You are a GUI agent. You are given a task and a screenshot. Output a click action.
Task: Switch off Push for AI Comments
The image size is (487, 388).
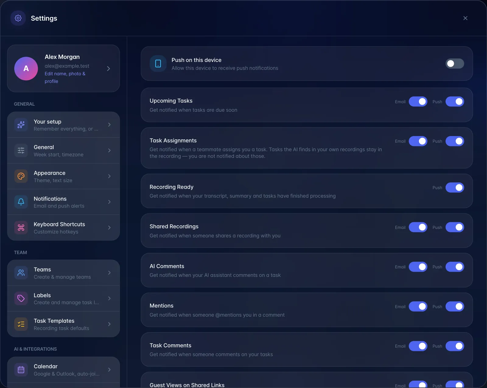[x=455, y=267]
